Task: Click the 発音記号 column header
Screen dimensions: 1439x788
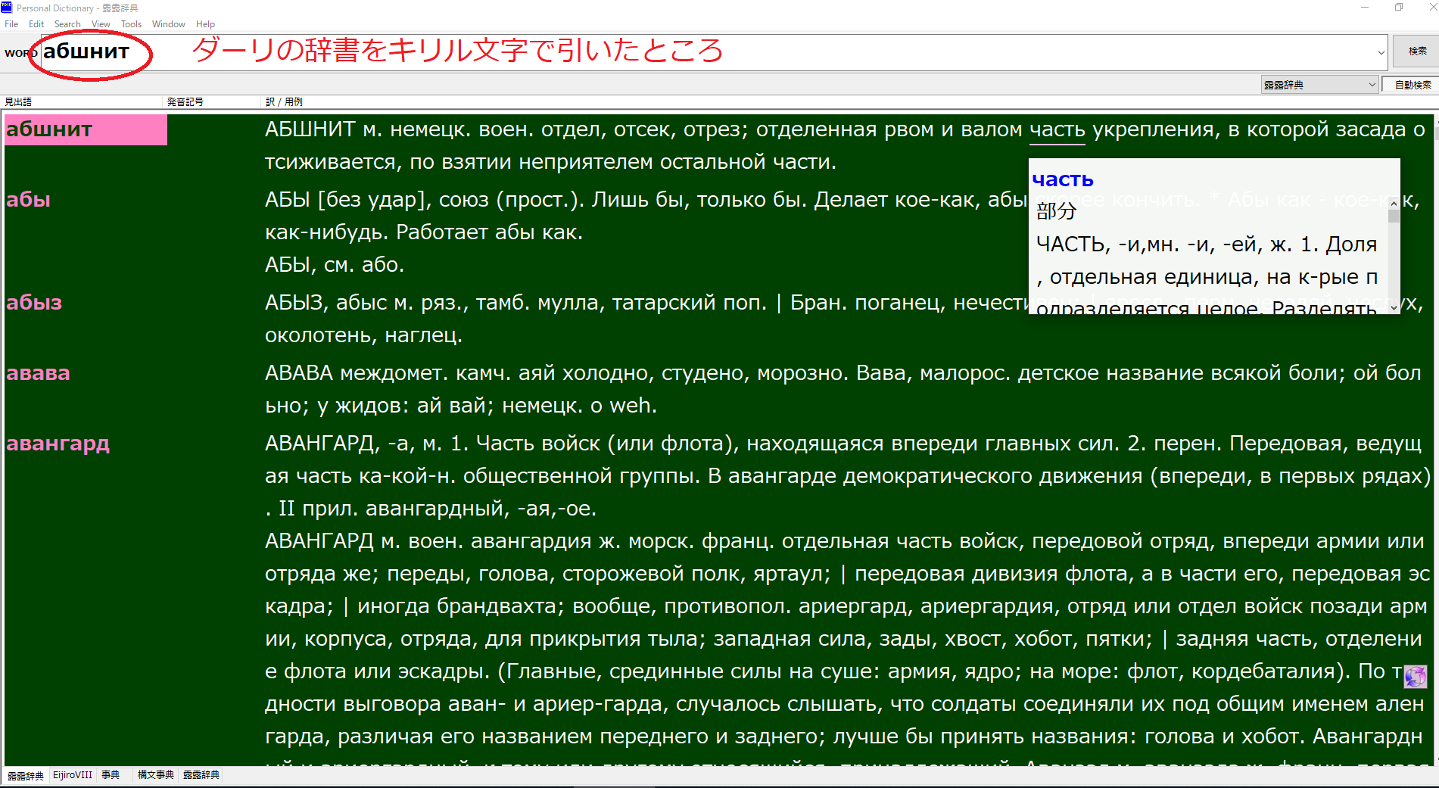Action: [213, 101]
